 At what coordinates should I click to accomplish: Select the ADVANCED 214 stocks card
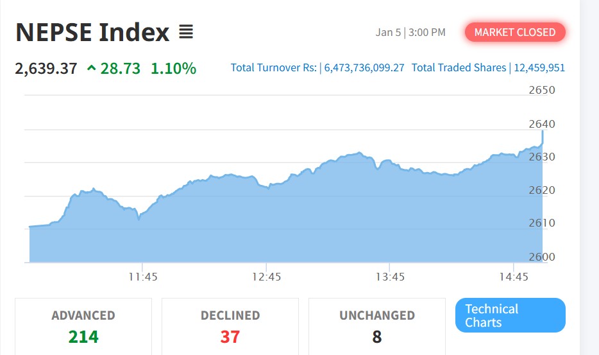click(83, 326)
